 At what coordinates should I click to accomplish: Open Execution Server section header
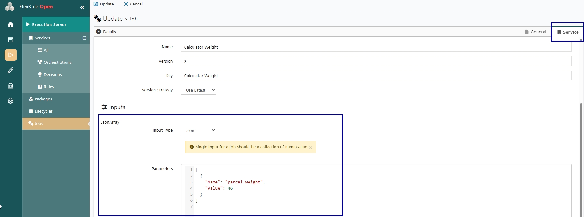[56, 24]
